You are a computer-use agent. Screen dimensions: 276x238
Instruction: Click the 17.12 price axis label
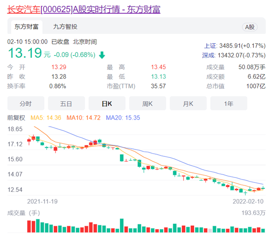[15, 144]
